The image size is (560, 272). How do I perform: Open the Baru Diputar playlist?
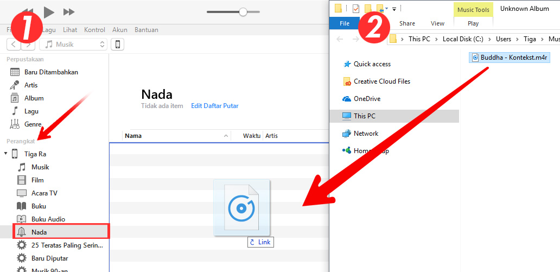(x=49, y=258)
